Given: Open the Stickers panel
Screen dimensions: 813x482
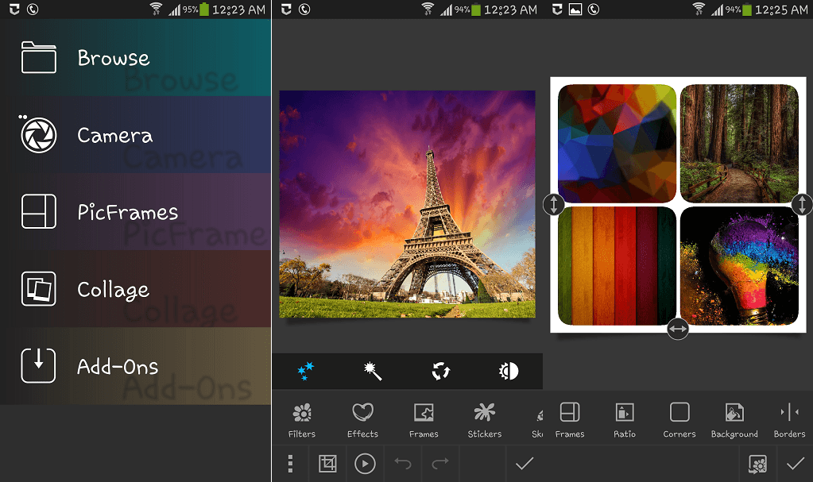Looking at the screenshot, I should (x=484, y=414).
